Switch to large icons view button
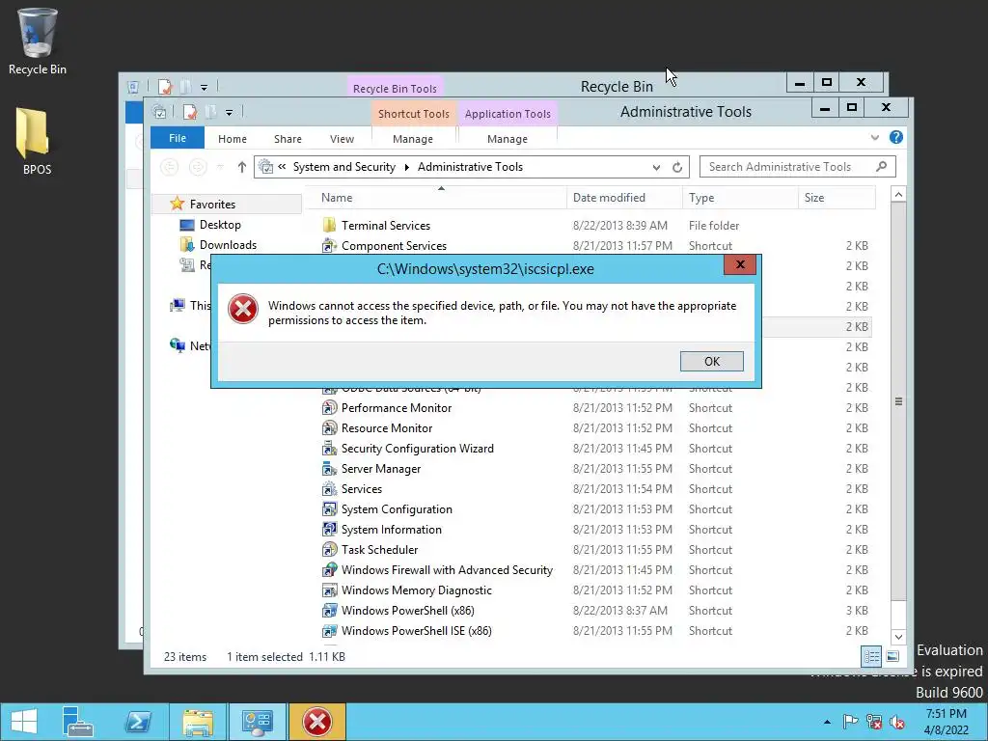 pyautogui.click(x=892, y=656)
